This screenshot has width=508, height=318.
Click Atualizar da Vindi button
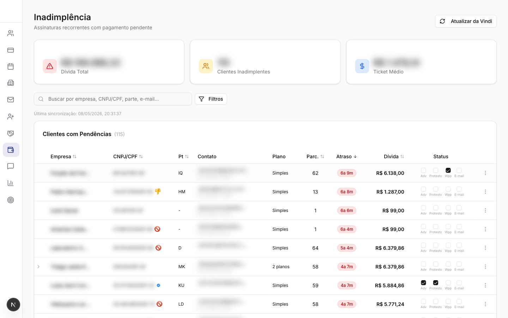coord(466,21)
